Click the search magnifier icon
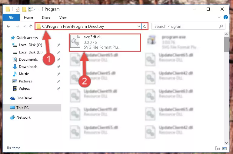 click(221, 27)
